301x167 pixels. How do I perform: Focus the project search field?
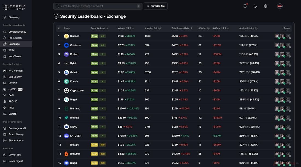[x=98, y=6]
